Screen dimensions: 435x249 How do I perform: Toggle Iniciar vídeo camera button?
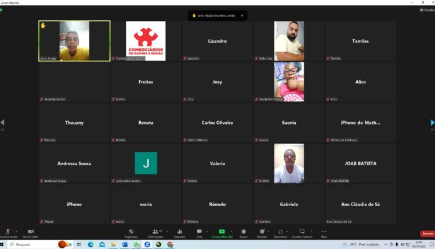tap(30, 232)
